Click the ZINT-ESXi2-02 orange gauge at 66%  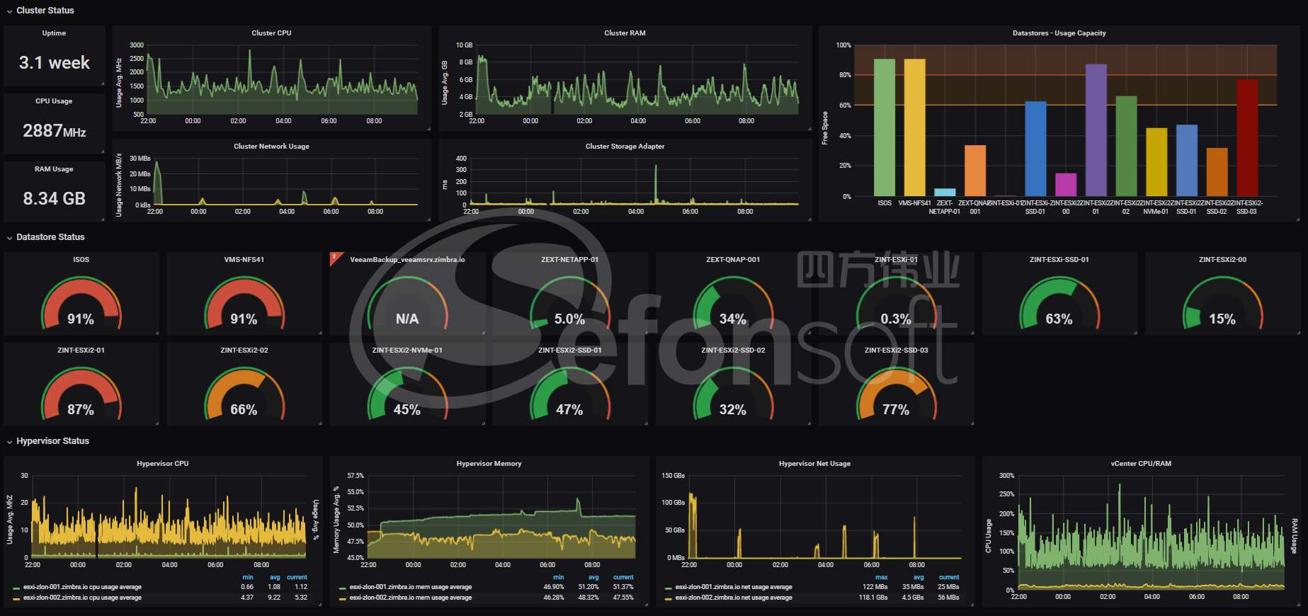[x=244, y=395]
